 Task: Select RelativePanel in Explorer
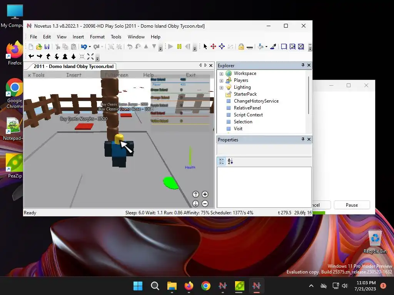tap(247, 108)
